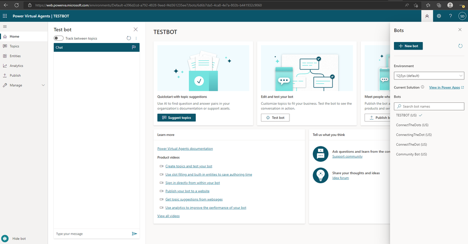Click the Support community headset icon
Viewport: 468px width, 244px height.
pos(320,154)
